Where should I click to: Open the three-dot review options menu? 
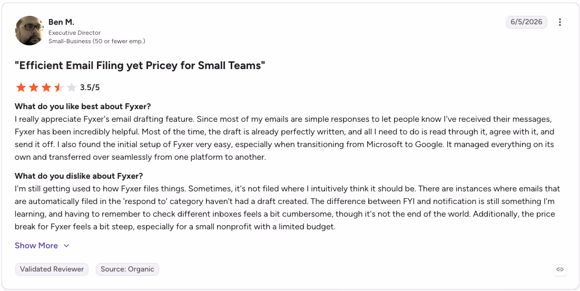coord(559,22)
